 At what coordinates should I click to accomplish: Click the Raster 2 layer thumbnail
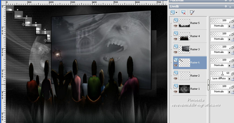(x=184, y=76)
